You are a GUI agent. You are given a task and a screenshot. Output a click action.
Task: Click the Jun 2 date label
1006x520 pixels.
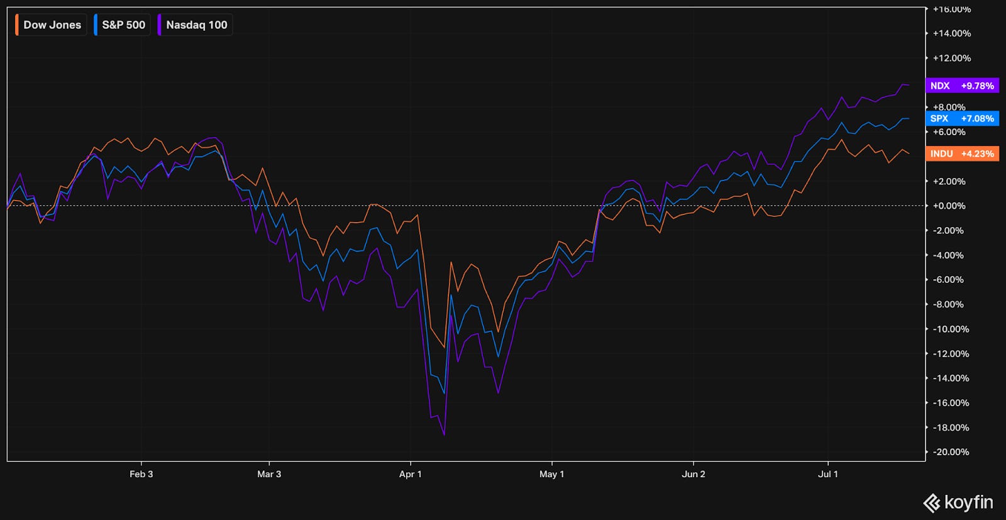coord(694,474)
